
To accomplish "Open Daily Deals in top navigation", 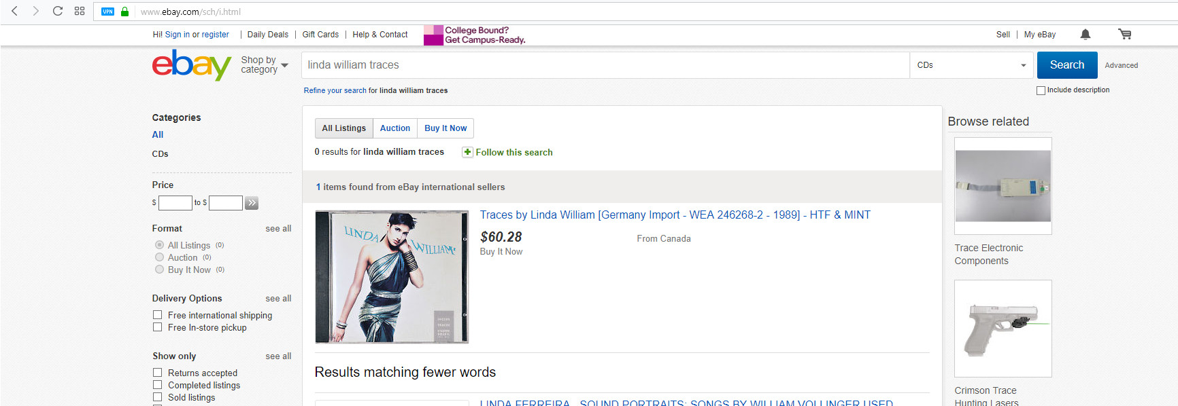I will coord(268,35).
